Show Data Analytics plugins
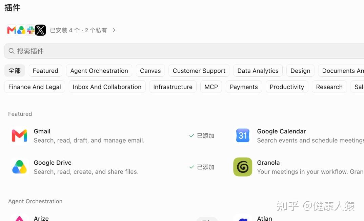Viewport: 364px width, 221px height. [x=258, y=71]
